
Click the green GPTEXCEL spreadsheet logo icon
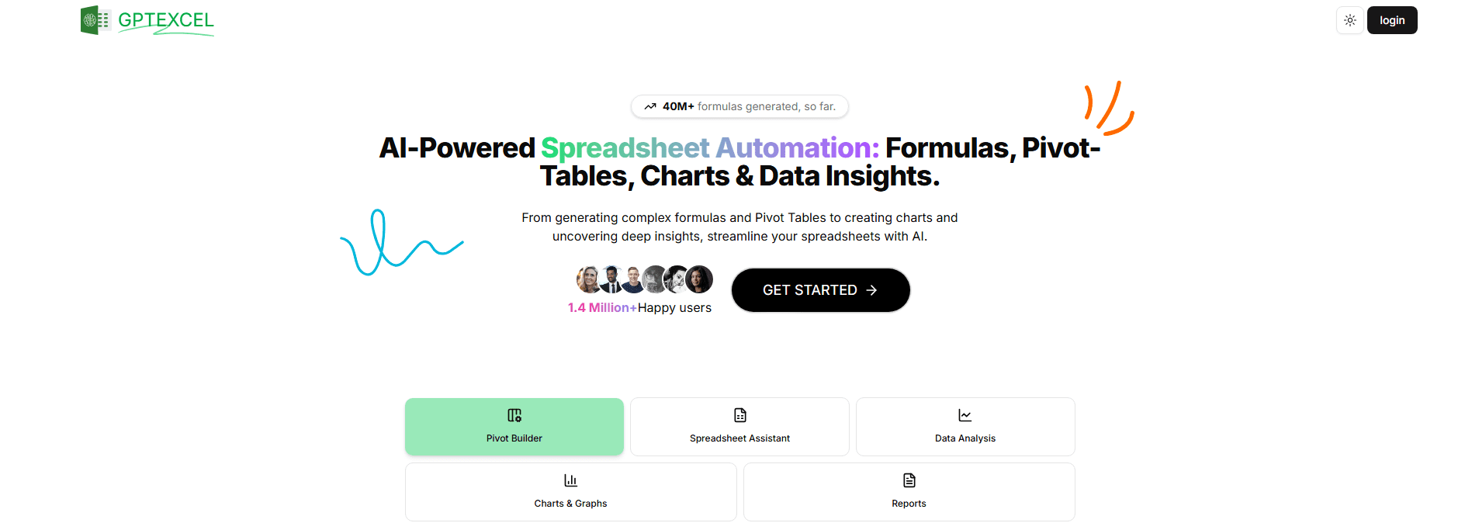click(94, 20)
